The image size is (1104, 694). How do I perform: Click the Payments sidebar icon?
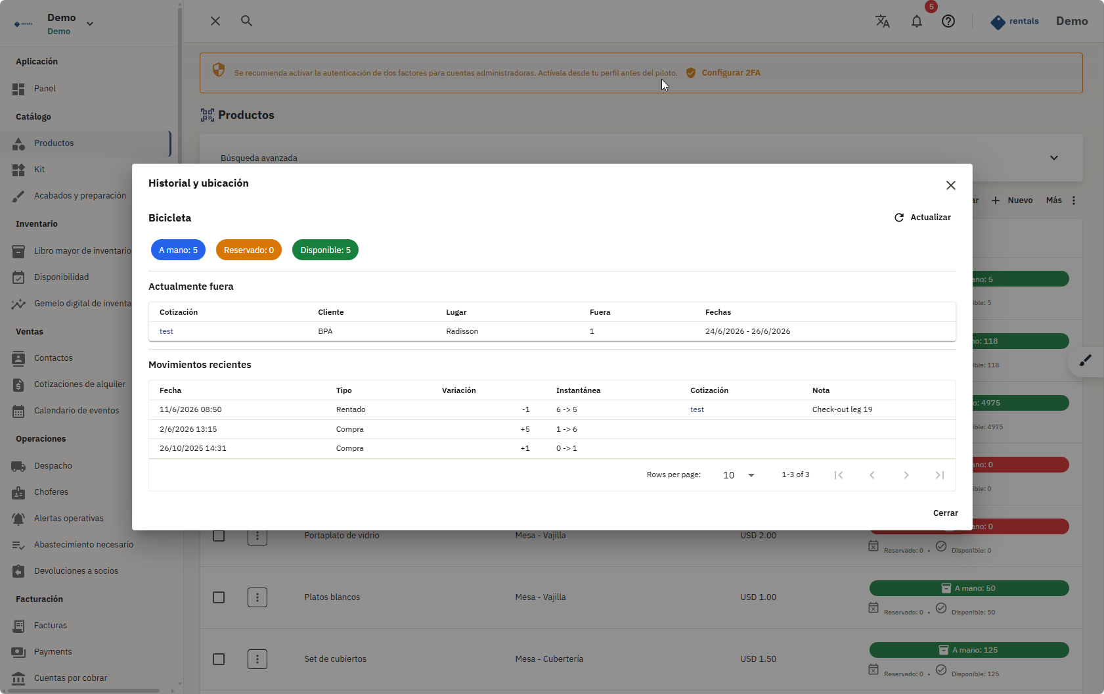tap(18, 652)
